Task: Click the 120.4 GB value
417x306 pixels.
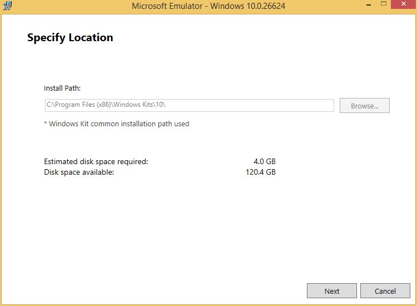Action: tap(260, 172)
